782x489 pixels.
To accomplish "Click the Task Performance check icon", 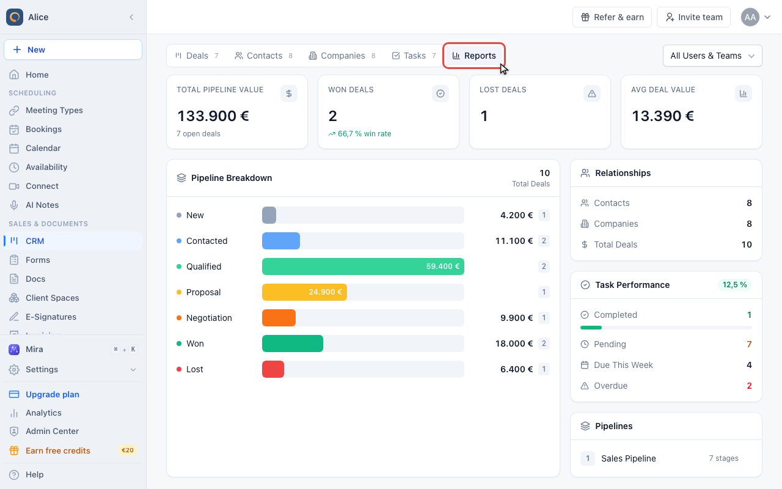I will pyautogui.click(x=585, y=285).
